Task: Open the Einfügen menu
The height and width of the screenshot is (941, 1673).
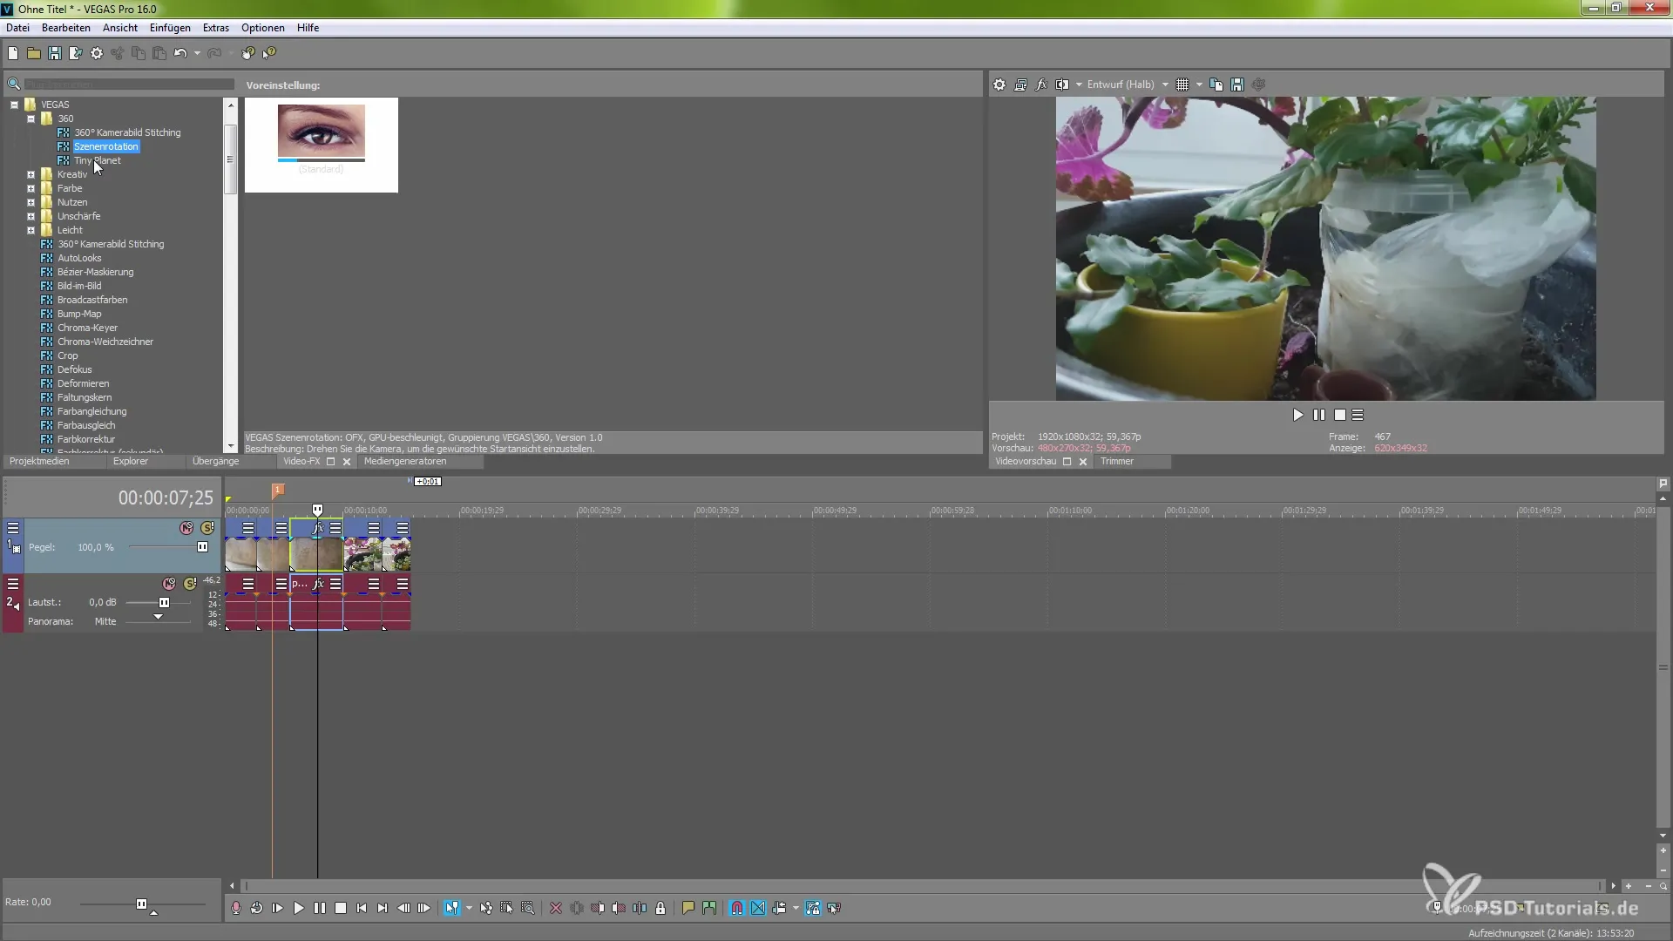Action: pyautogui.click(x=170, y=28)
